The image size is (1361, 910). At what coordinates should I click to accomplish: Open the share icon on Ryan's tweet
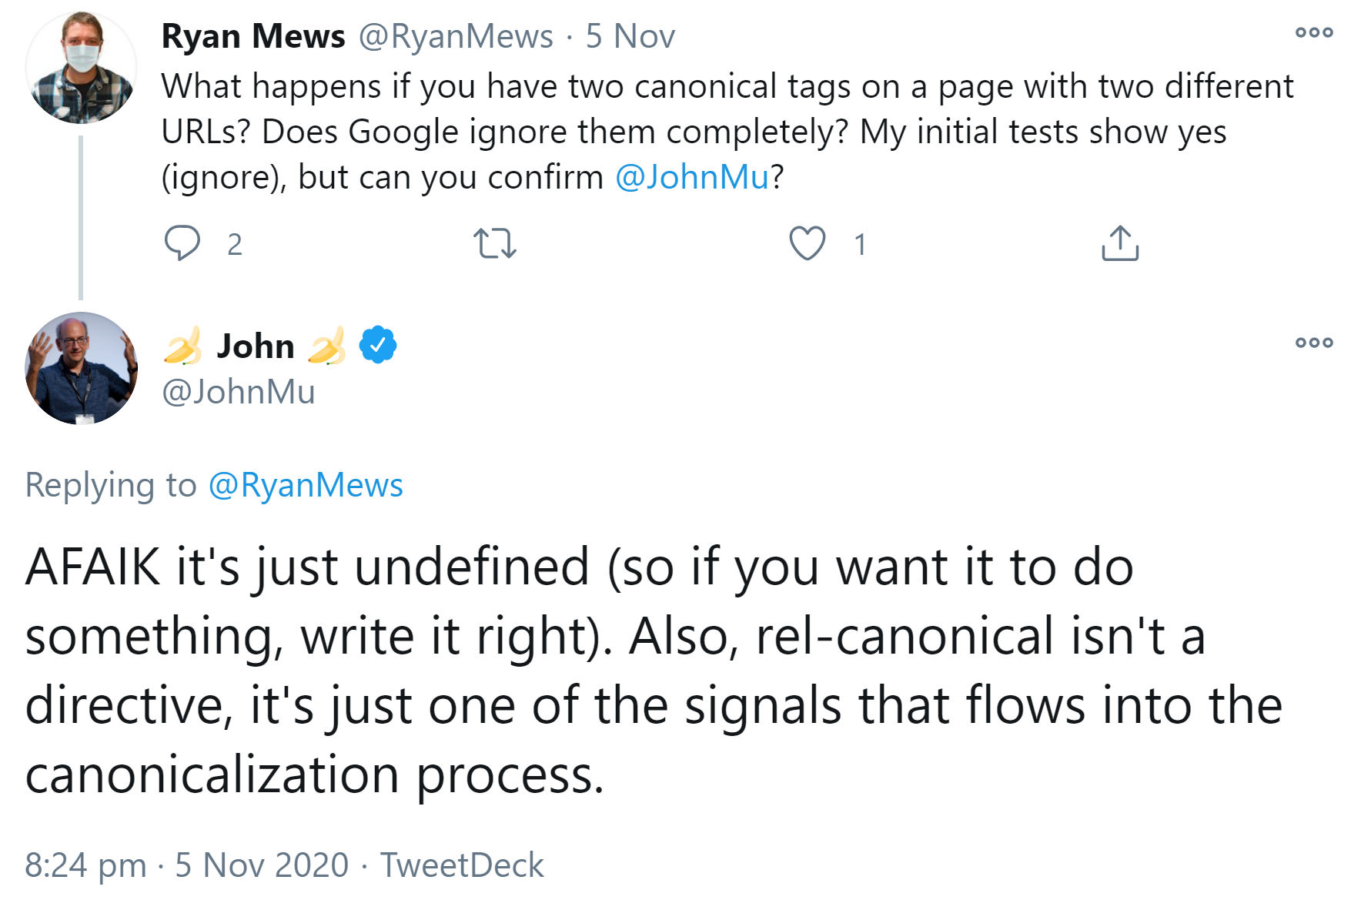click(x=1119, y=243)
